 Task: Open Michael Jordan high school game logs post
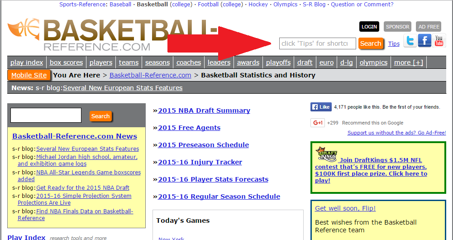click(x=77, y=160)
